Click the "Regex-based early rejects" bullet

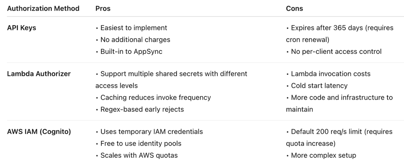click(142, 109)
